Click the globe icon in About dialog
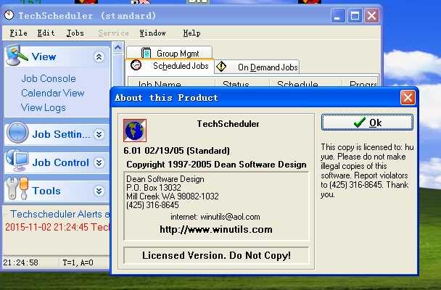 135,130
